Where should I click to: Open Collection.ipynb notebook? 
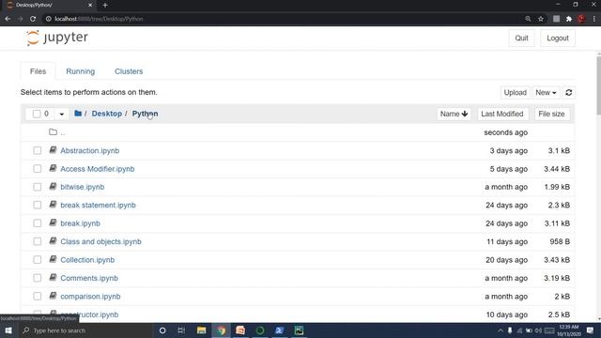(x=87, y=260)
